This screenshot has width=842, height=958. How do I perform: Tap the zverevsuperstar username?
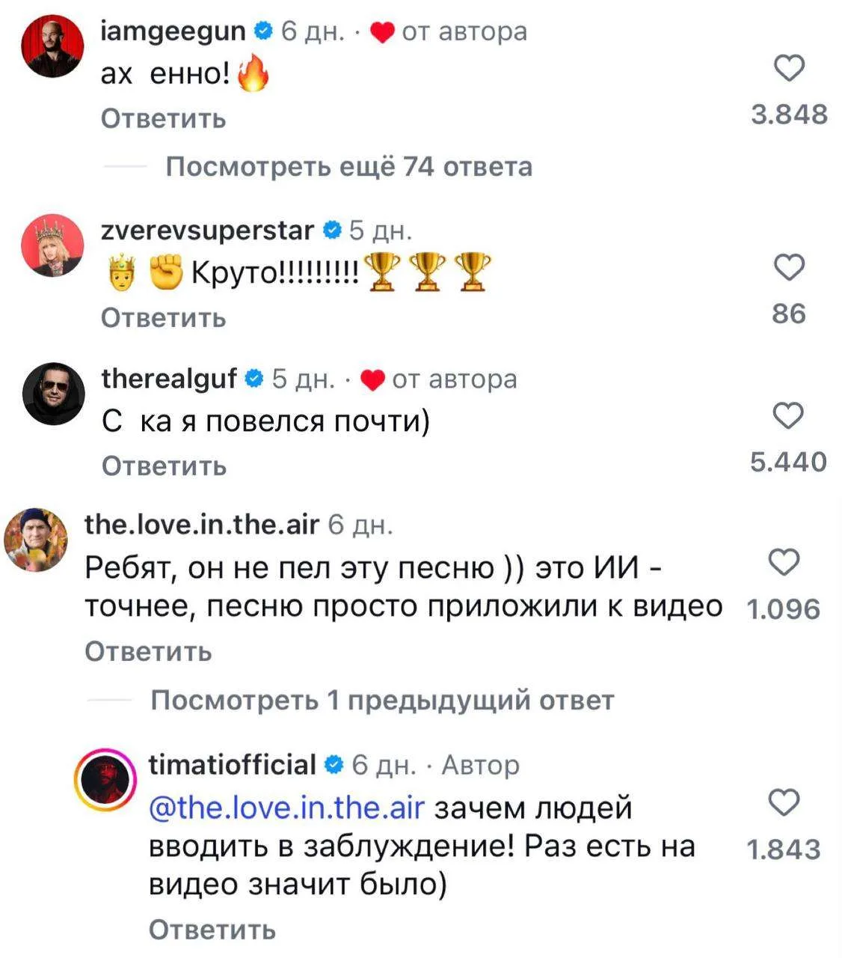[x=207, y=231]
